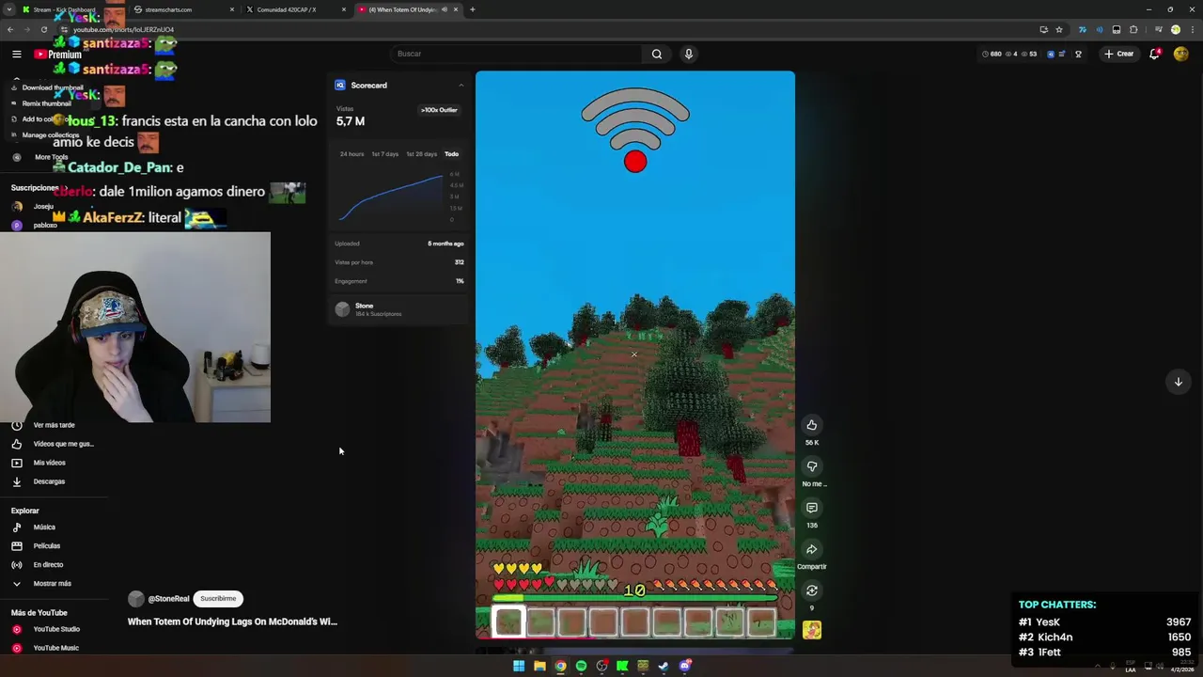Open the Chrome three-dot menu
Screen dimensions: 1203x677
[x=1193, y=29]
